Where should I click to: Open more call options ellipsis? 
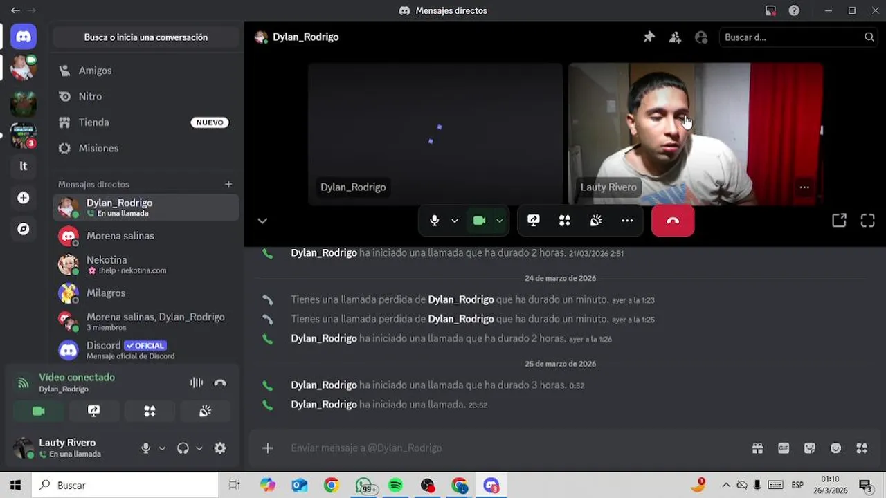click(x=627, y=221)
